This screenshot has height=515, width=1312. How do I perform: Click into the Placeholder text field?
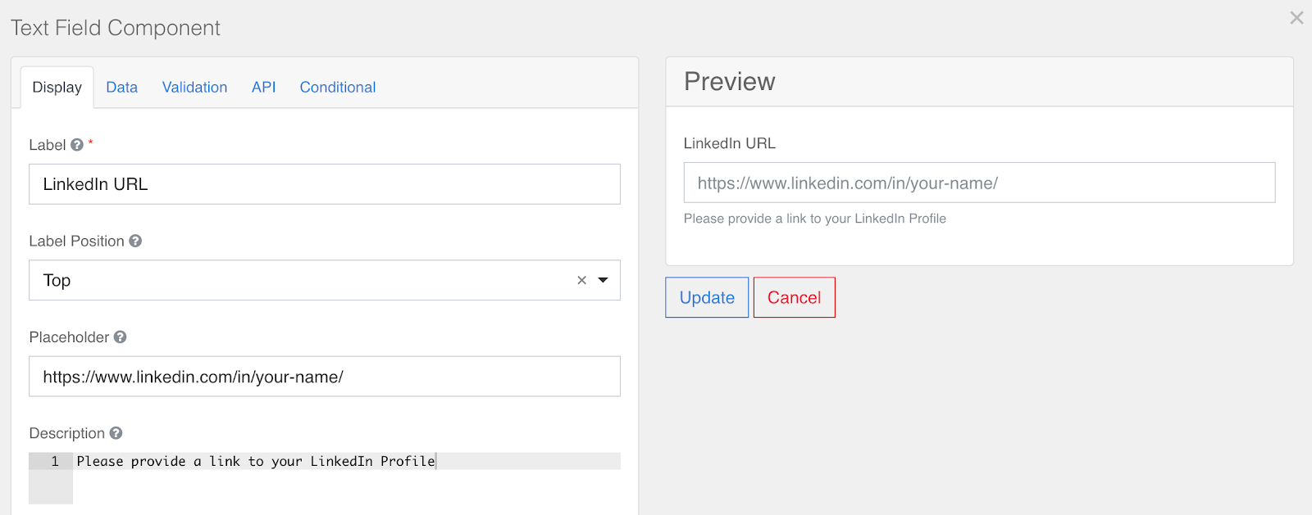pyautogui.click(x=324, y=377)
